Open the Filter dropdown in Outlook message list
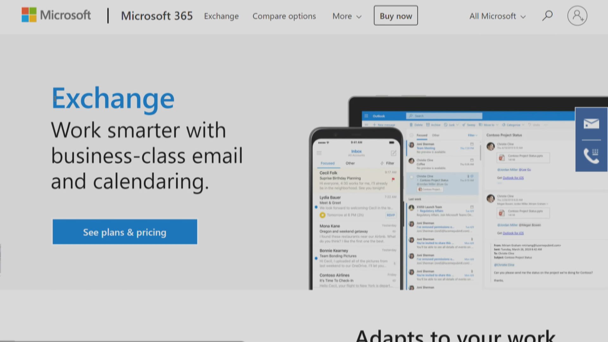This screenshot has height=342, width=608. pyautogui.click(x=472, y=135)
